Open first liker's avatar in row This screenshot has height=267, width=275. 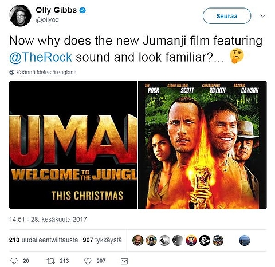coord(137,240)
